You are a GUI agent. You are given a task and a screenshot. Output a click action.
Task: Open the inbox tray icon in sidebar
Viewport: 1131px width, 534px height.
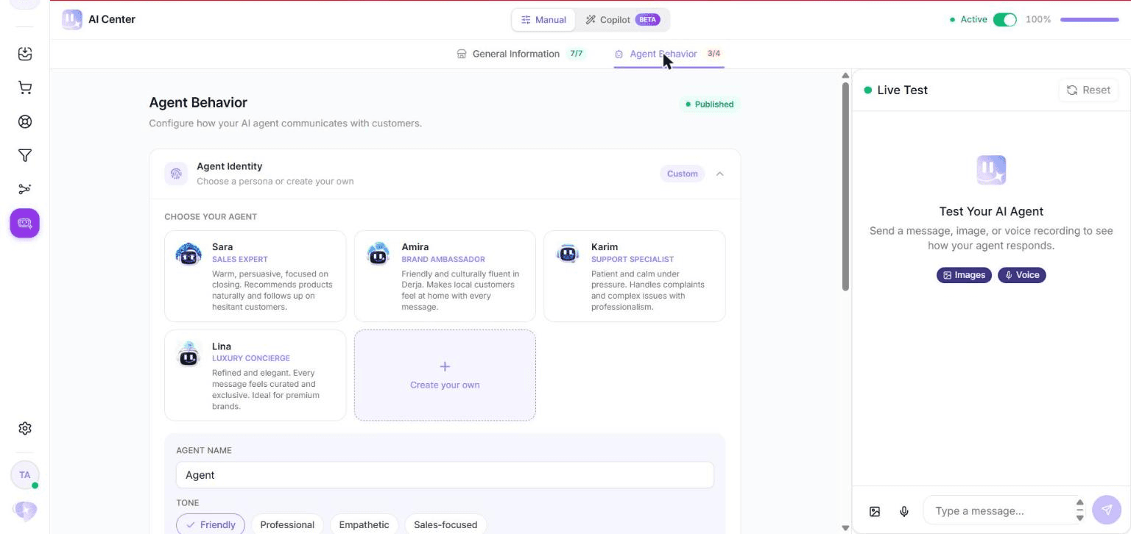(x=25, y=54)
